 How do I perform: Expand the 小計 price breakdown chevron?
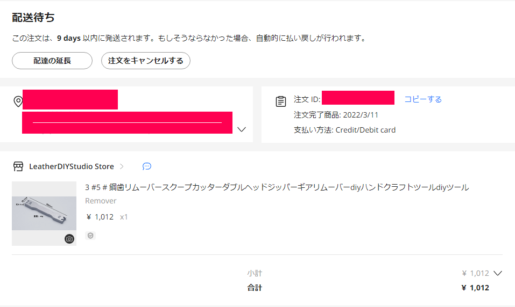[x=498, y=273]
